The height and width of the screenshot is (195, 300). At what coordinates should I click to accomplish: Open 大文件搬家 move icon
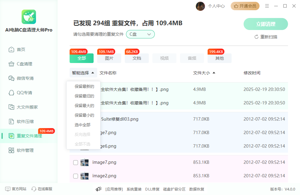(11, 107)
